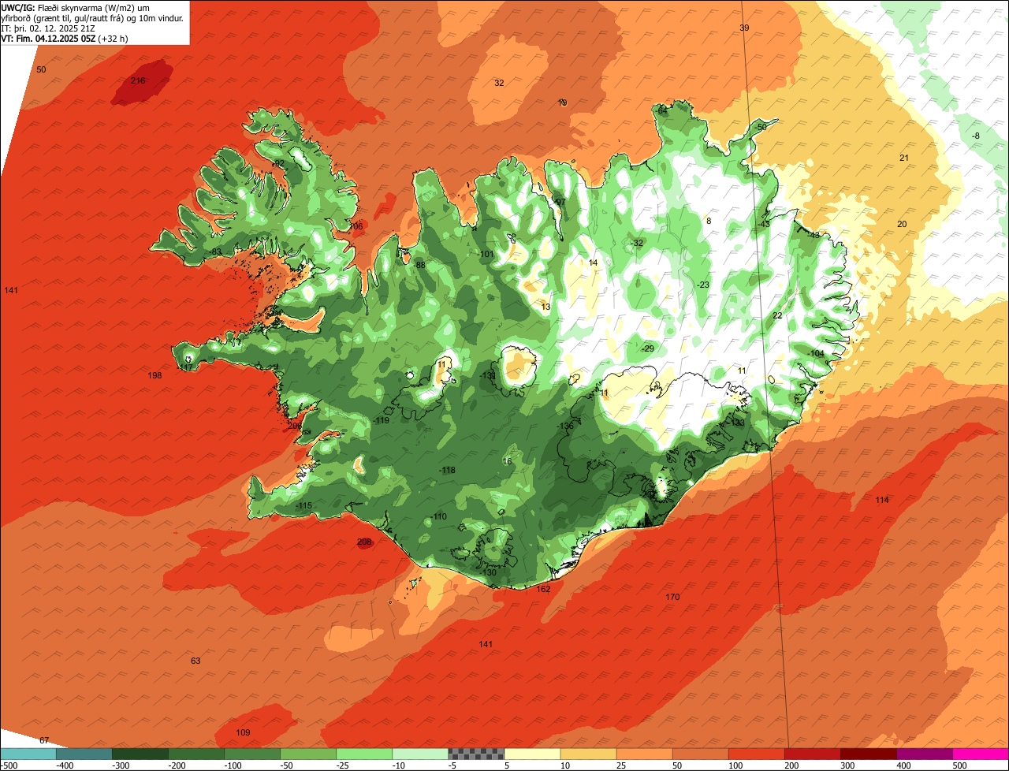Select the map value '-83'

(215, 251)
